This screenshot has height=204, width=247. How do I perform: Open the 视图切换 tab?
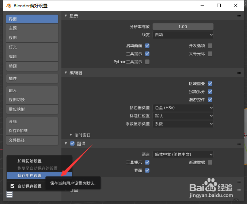[32, 100]
